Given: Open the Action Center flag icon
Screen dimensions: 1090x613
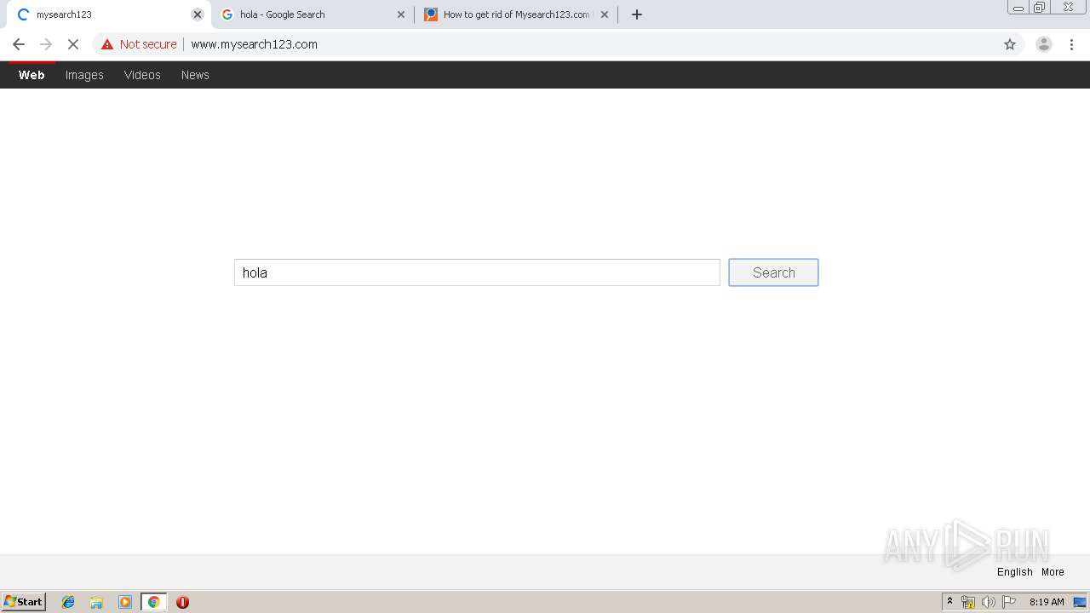Looking at the screenshot, I should (1009, 602).
